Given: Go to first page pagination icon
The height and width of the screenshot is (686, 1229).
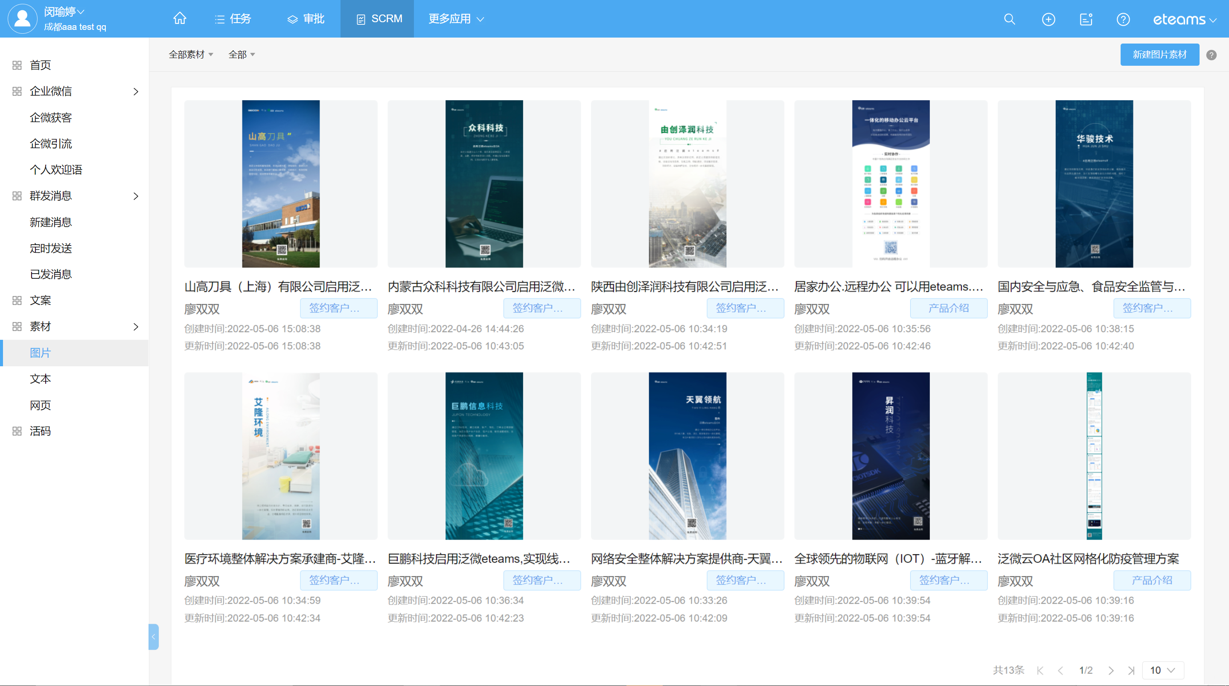Looking at the screenshot, I should 1040,670.
